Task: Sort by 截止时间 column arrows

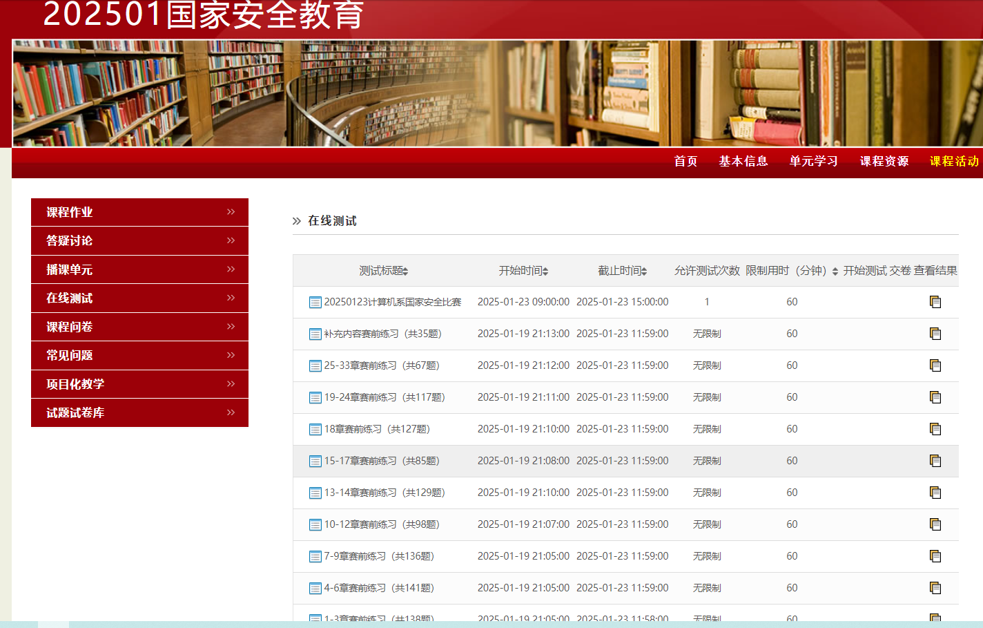Action: click(644, 272)
